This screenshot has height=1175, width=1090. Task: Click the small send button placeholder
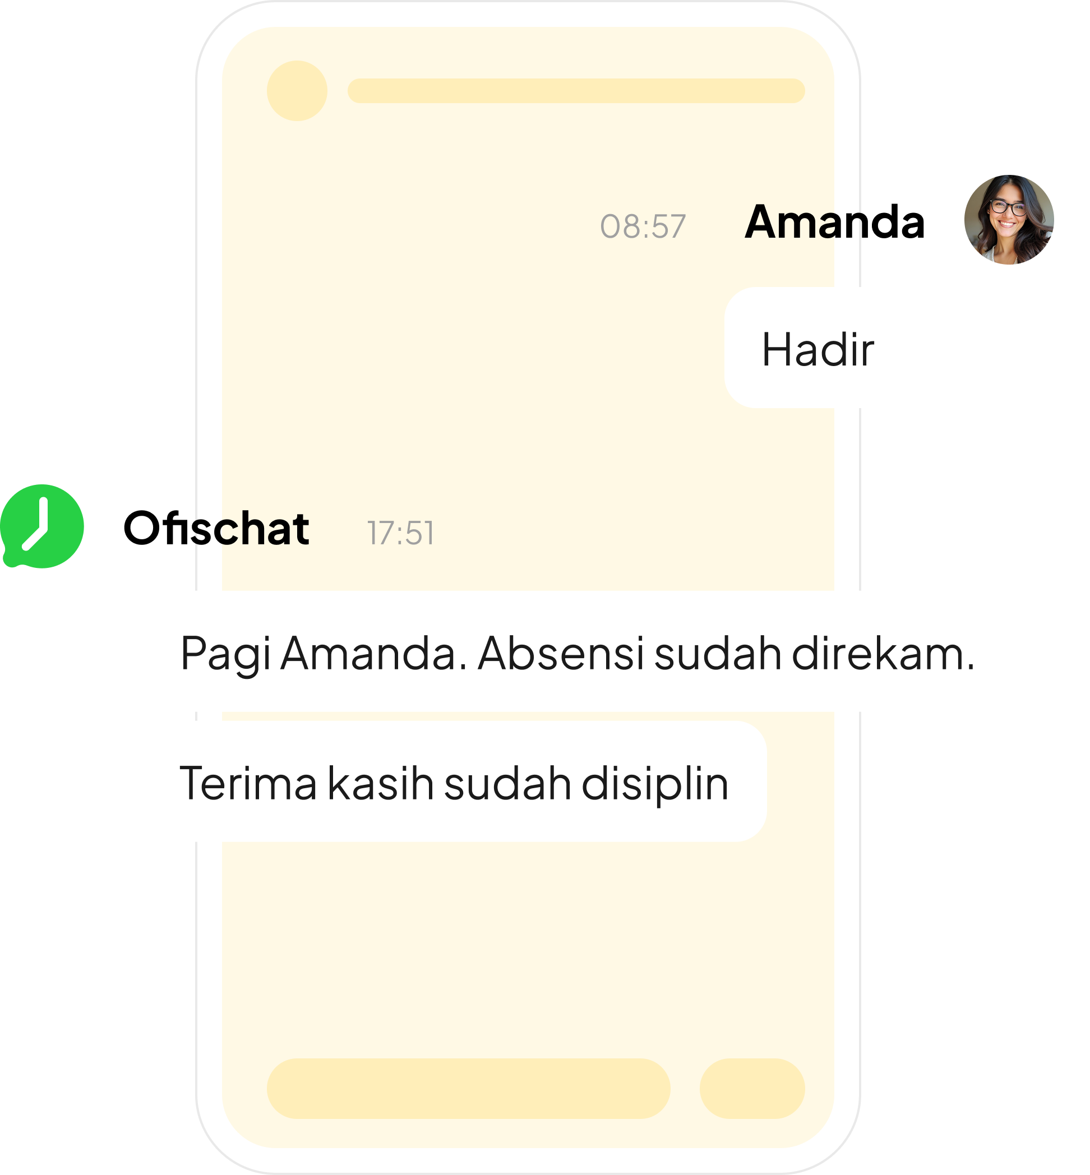(x=752, y=1088)
